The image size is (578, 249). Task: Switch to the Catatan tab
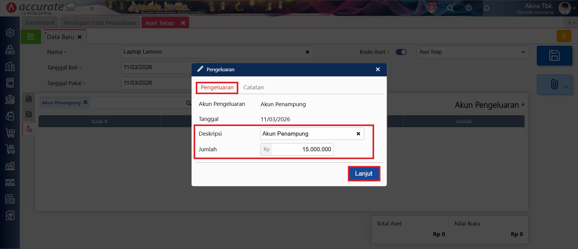point(253,88)
